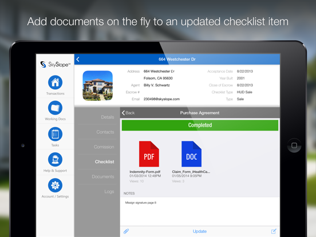Click the email 230498@skyslope.com
316x237 pixels.
tap(161, 99)
